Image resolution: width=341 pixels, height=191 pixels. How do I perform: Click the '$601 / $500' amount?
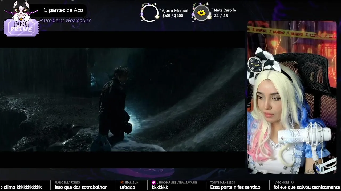click(173, 16)
